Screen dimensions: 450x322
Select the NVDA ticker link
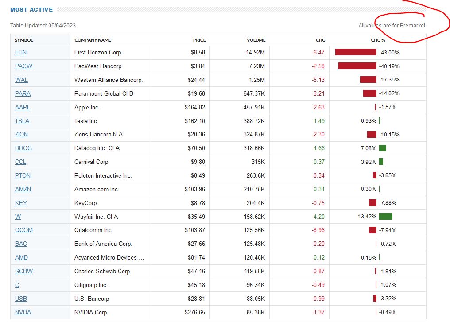pos(23,312)
